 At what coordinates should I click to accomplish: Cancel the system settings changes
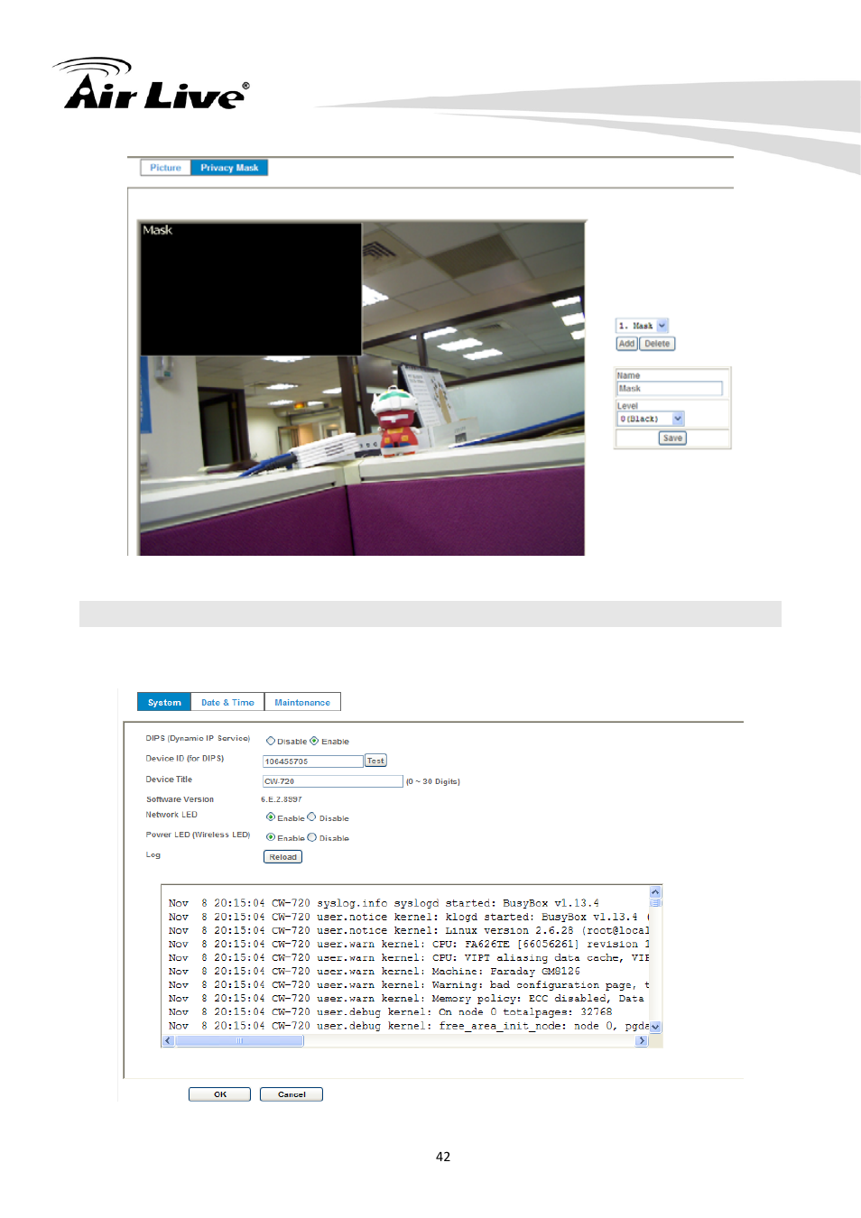pos(292,1094)
